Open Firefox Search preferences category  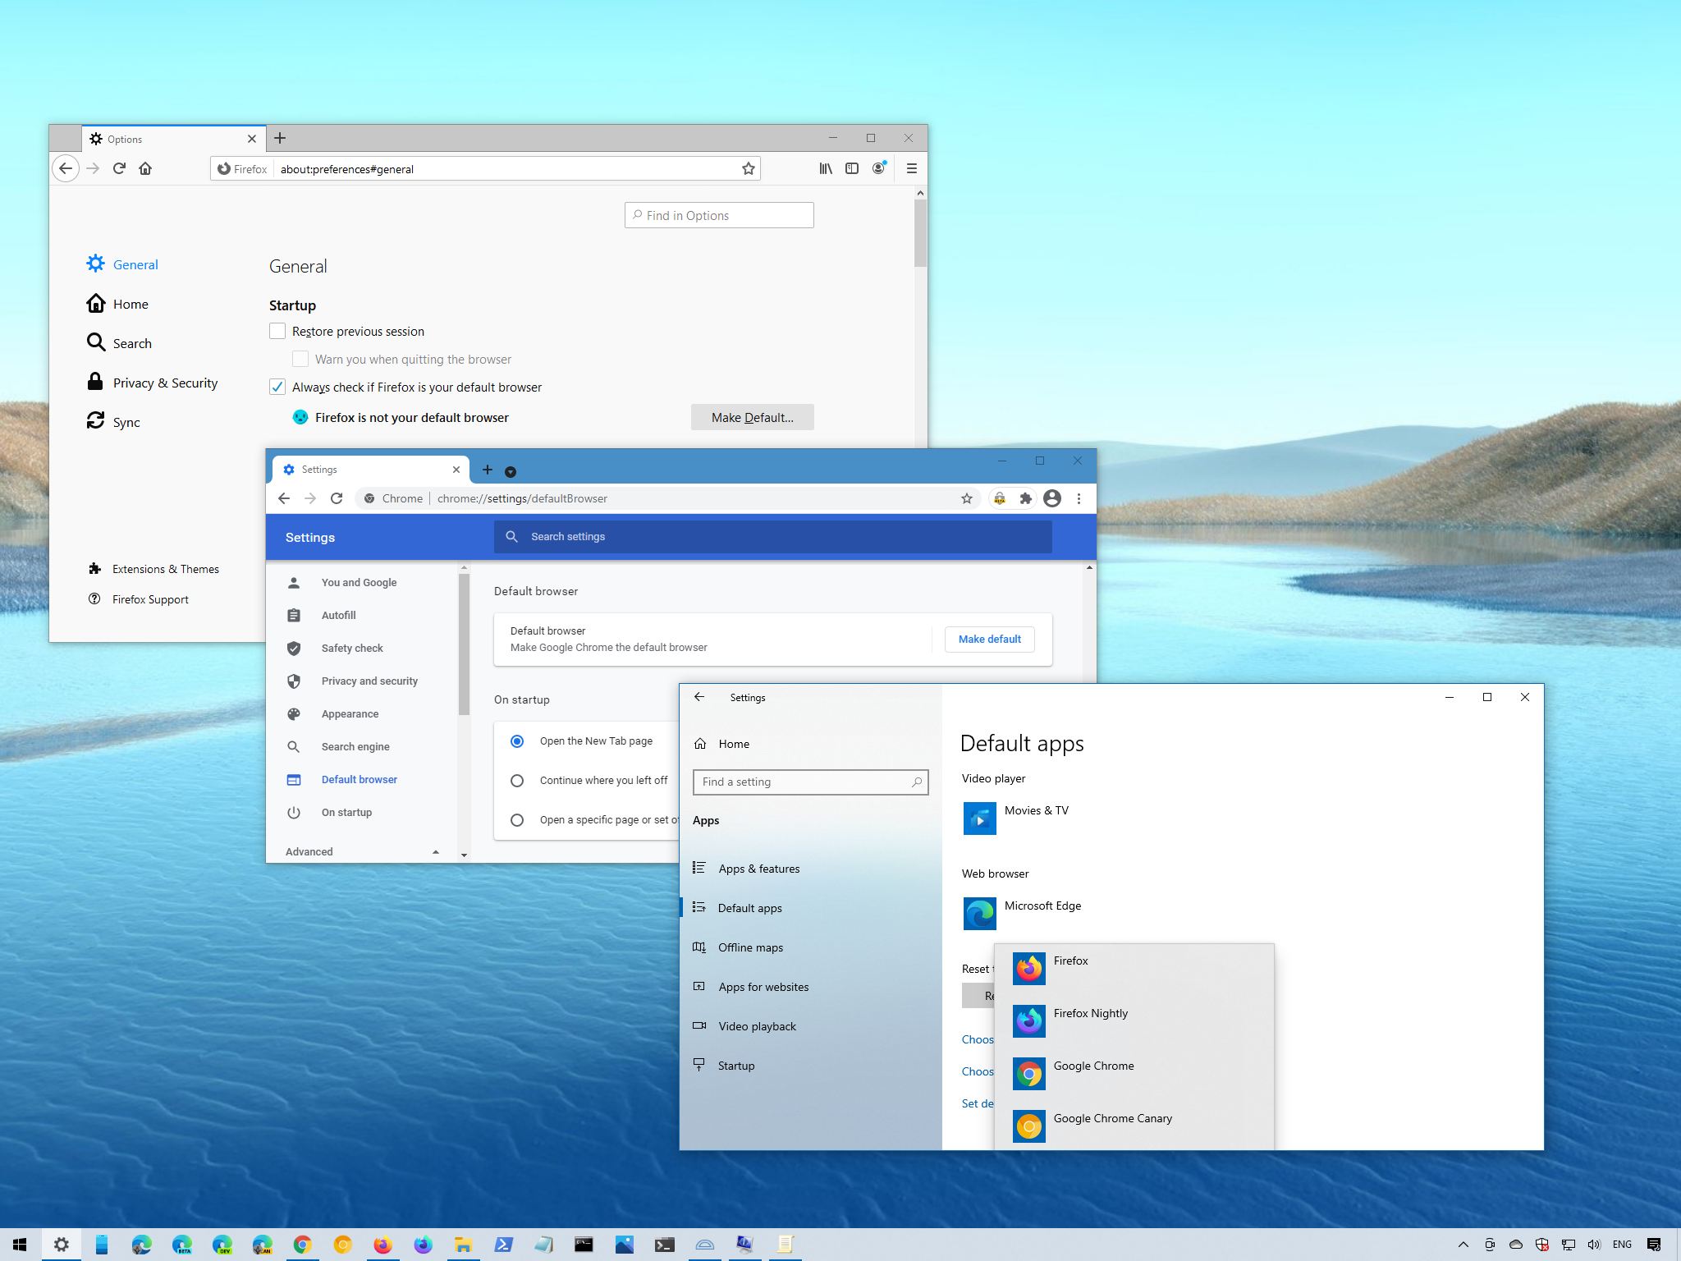tap(119, 343)
